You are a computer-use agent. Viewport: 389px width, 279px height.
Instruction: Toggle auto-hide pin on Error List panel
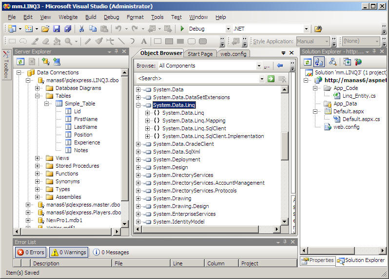(x=285, y=242)
